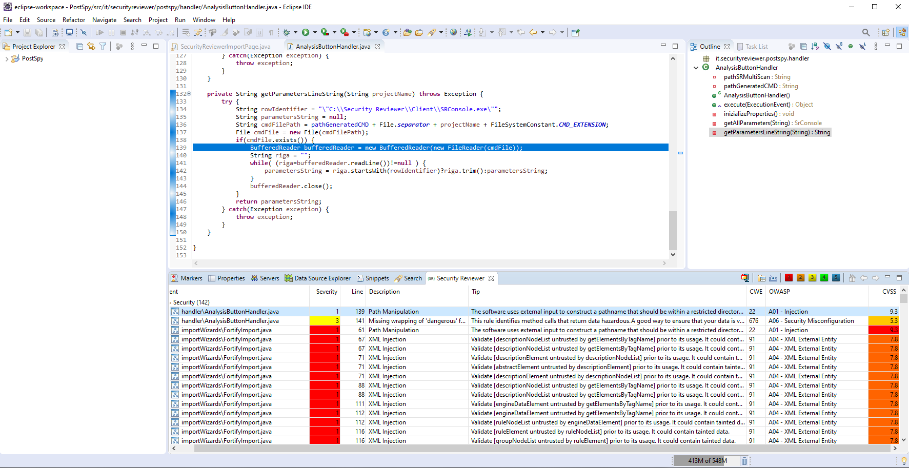Click the Home icon in Security Reviewer panel
This screenshot has width=909, height=468.
[853, 277]
